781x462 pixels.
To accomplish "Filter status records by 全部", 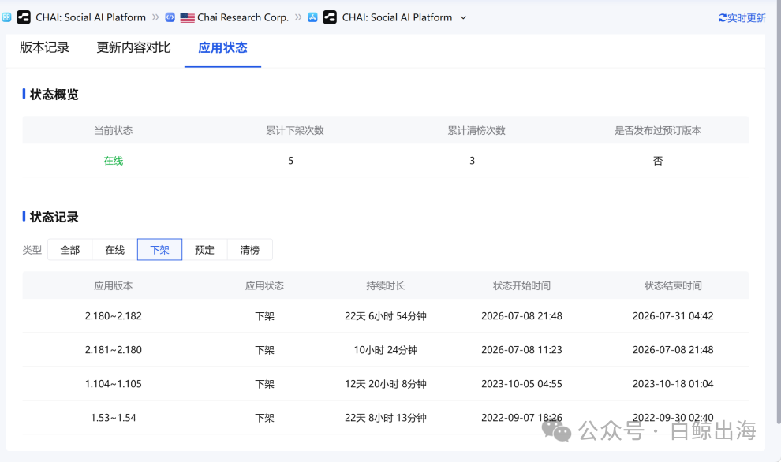I will [x=69, y=250].
